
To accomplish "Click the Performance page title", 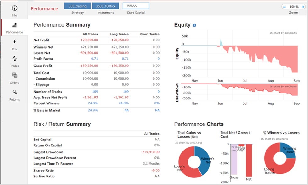I will [x=44, y=8].
